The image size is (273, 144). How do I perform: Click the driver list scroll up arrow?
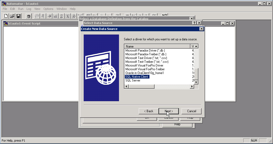coord(196,46)
